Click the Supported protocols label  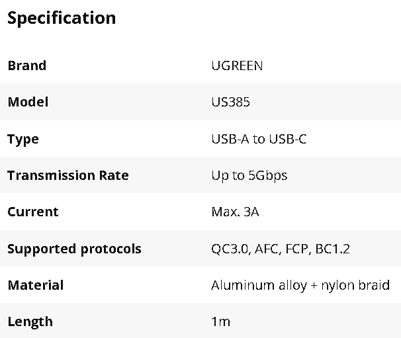click(x=74, y=249)
